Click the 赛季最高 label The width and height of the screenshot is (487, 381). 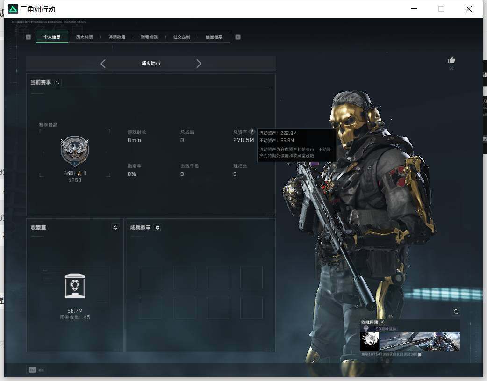pyautogui.click(x=48, y=125)
